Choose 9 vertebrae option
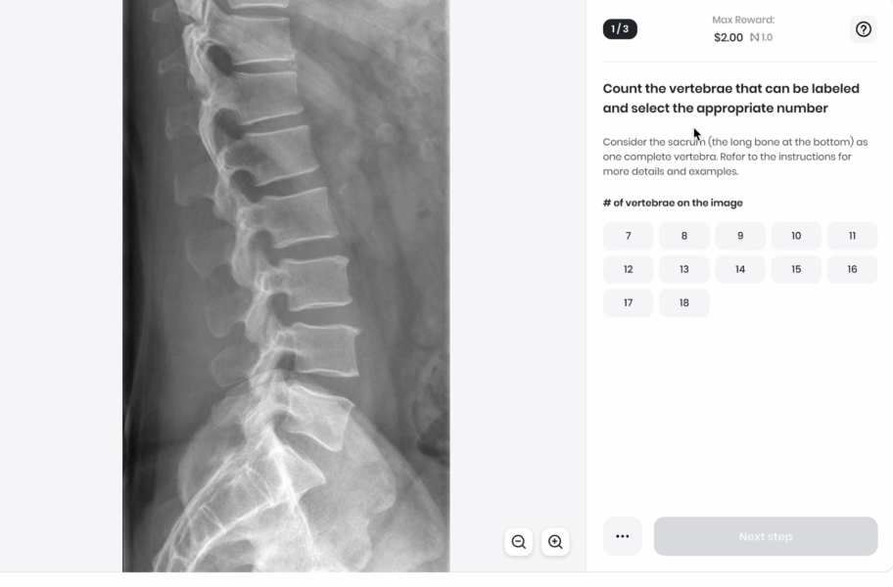This screenshot has width=893, height=587. pyautogui.click(x=740, y=236)
